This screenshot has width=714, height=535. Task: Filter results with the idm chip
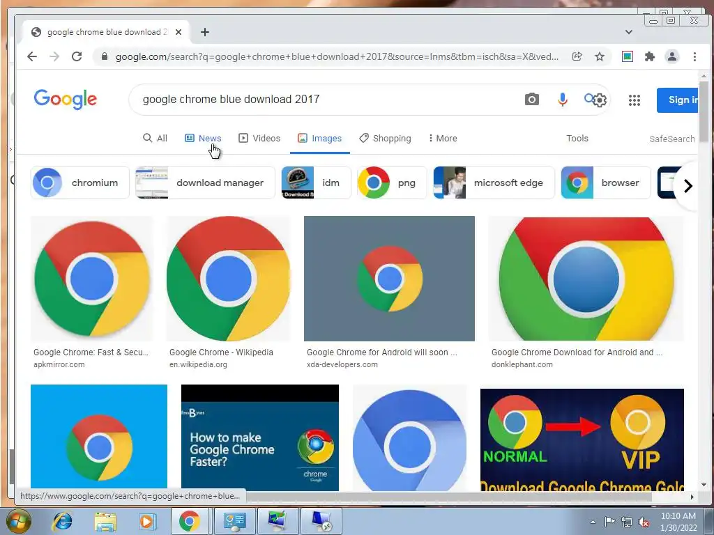tap(316, 183)
